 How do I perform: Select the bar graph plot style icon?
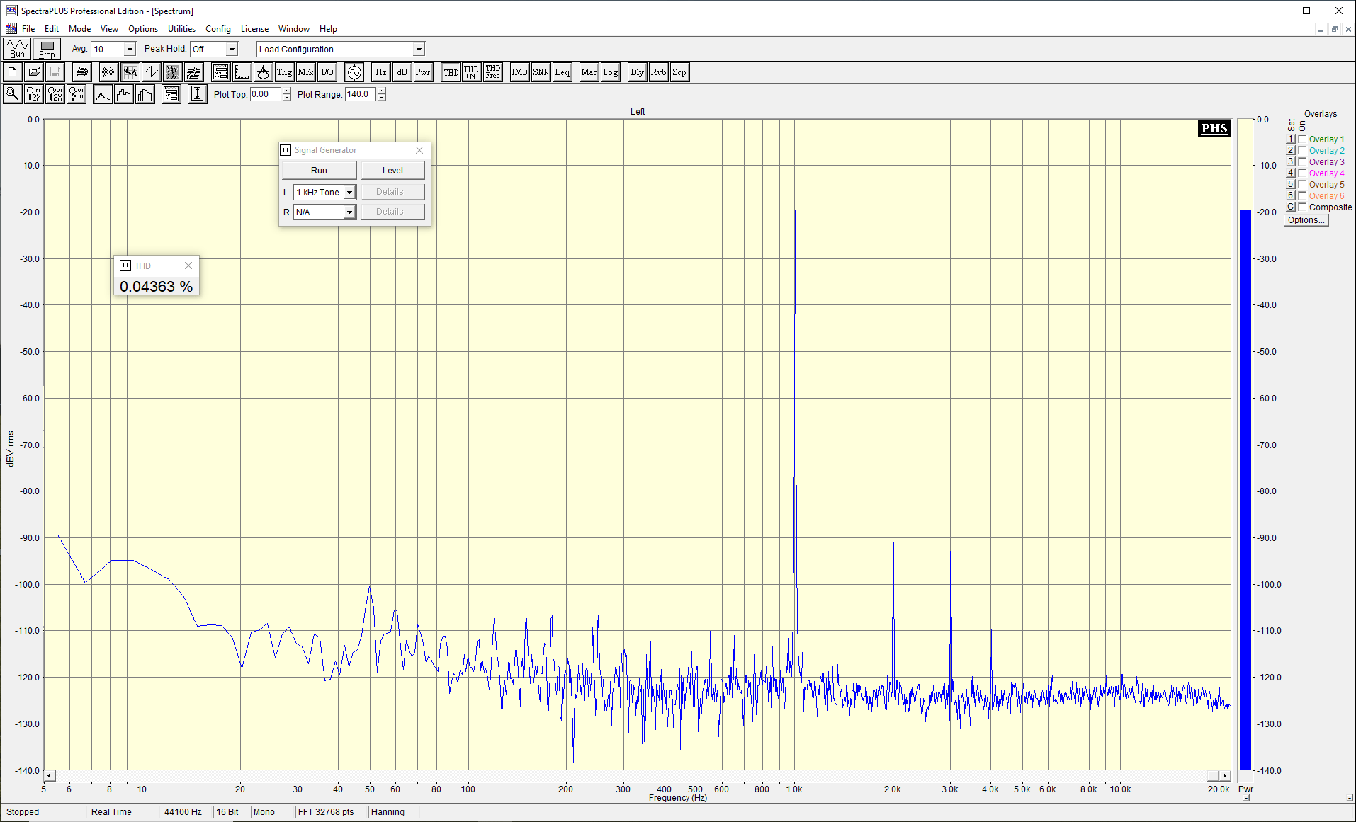pyautogui.click(x=145, y=94)
